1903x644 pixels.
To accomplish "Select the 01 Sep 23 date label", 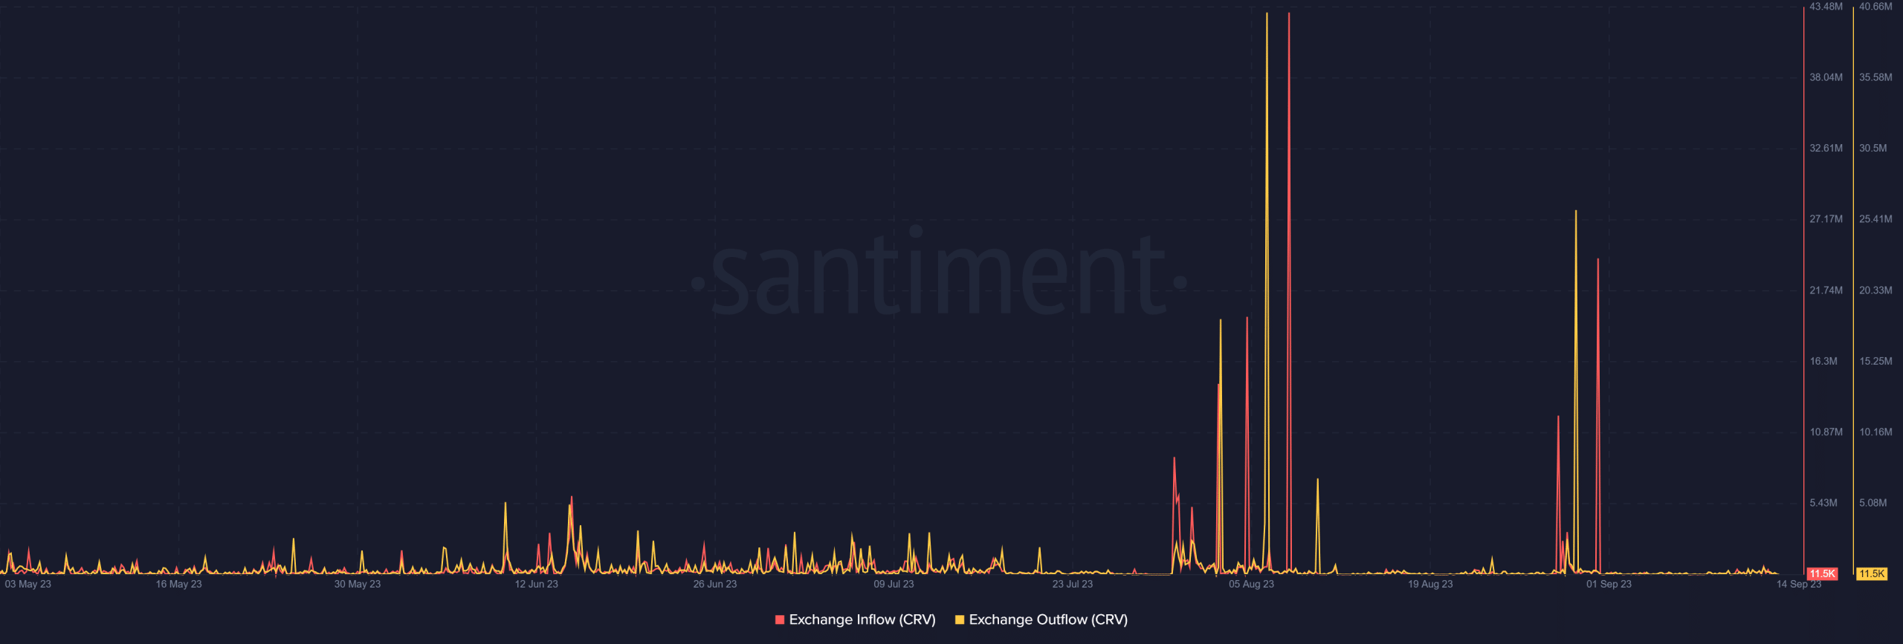I will [1609, 584].
